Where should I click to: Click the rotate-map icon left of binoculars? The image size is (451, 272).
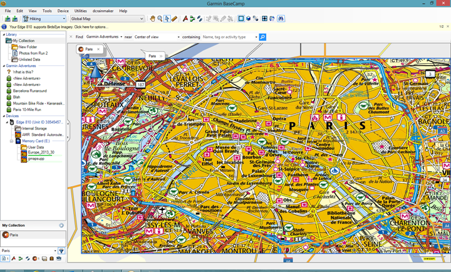click(272, 19)
